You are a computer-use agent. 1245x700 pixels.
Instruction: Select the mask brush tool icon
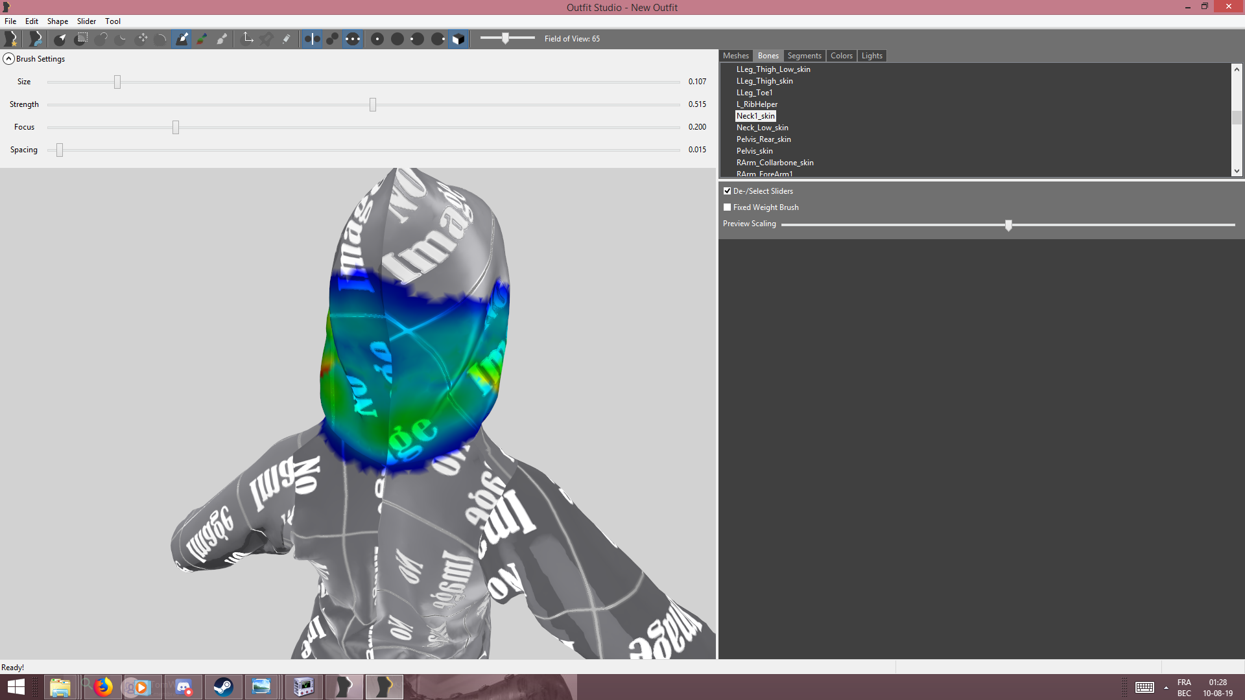click(80, 39)
